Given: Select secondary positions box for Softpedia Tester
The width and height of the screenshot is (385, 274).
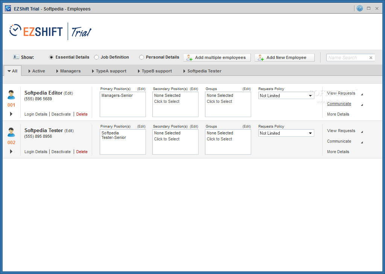Looking at the screenshot, I should (175, 142).
